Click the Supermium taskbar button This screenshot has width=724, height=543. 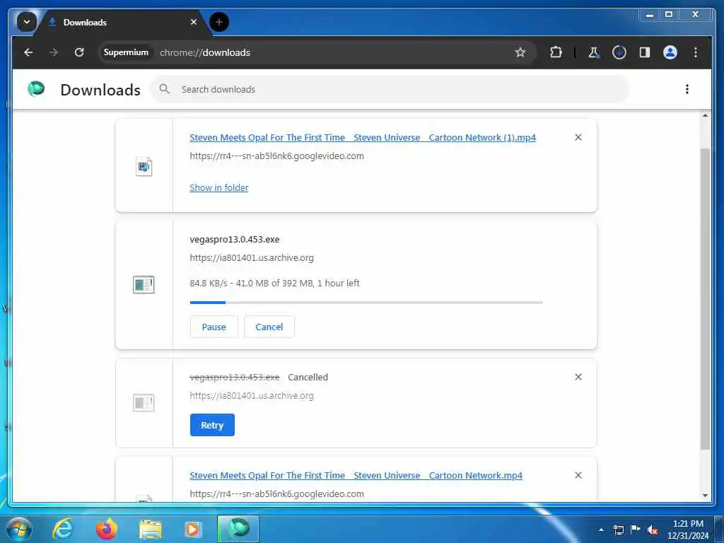(x=238, y=529)
